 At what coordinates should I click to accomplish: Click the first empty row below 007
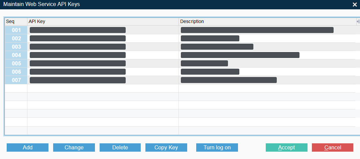click(x=103, y=88)
